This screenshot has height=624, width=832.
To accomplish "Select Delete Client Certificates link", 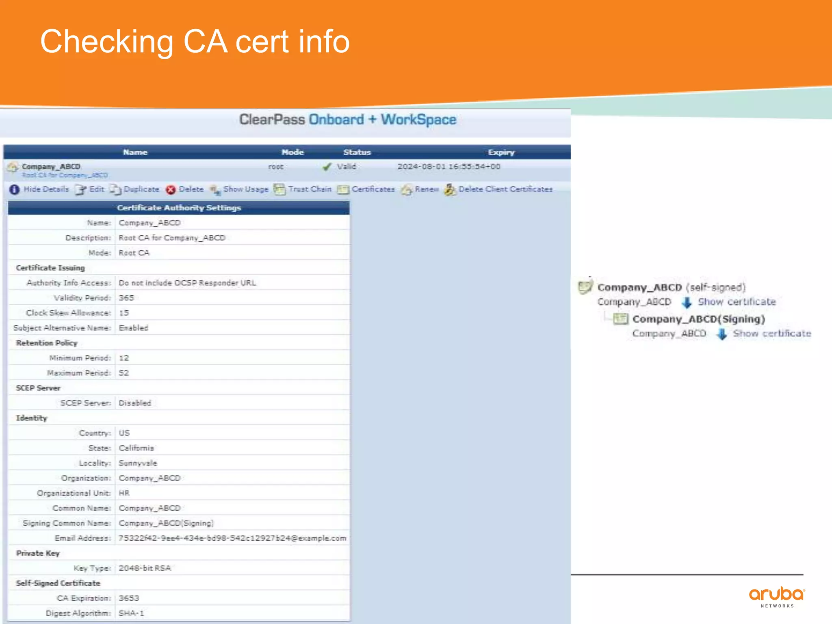I will click(x=506, y=189).
